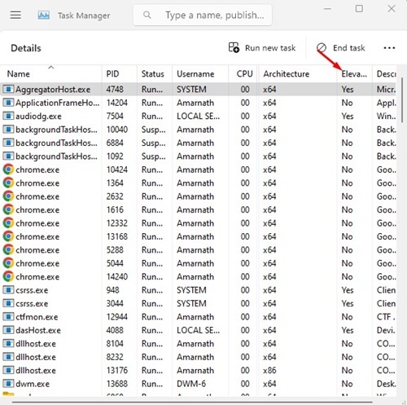Viewport: 407px width, 405px height.
Task: Click the Desk. description of dwm.exe
Action: 386,384
